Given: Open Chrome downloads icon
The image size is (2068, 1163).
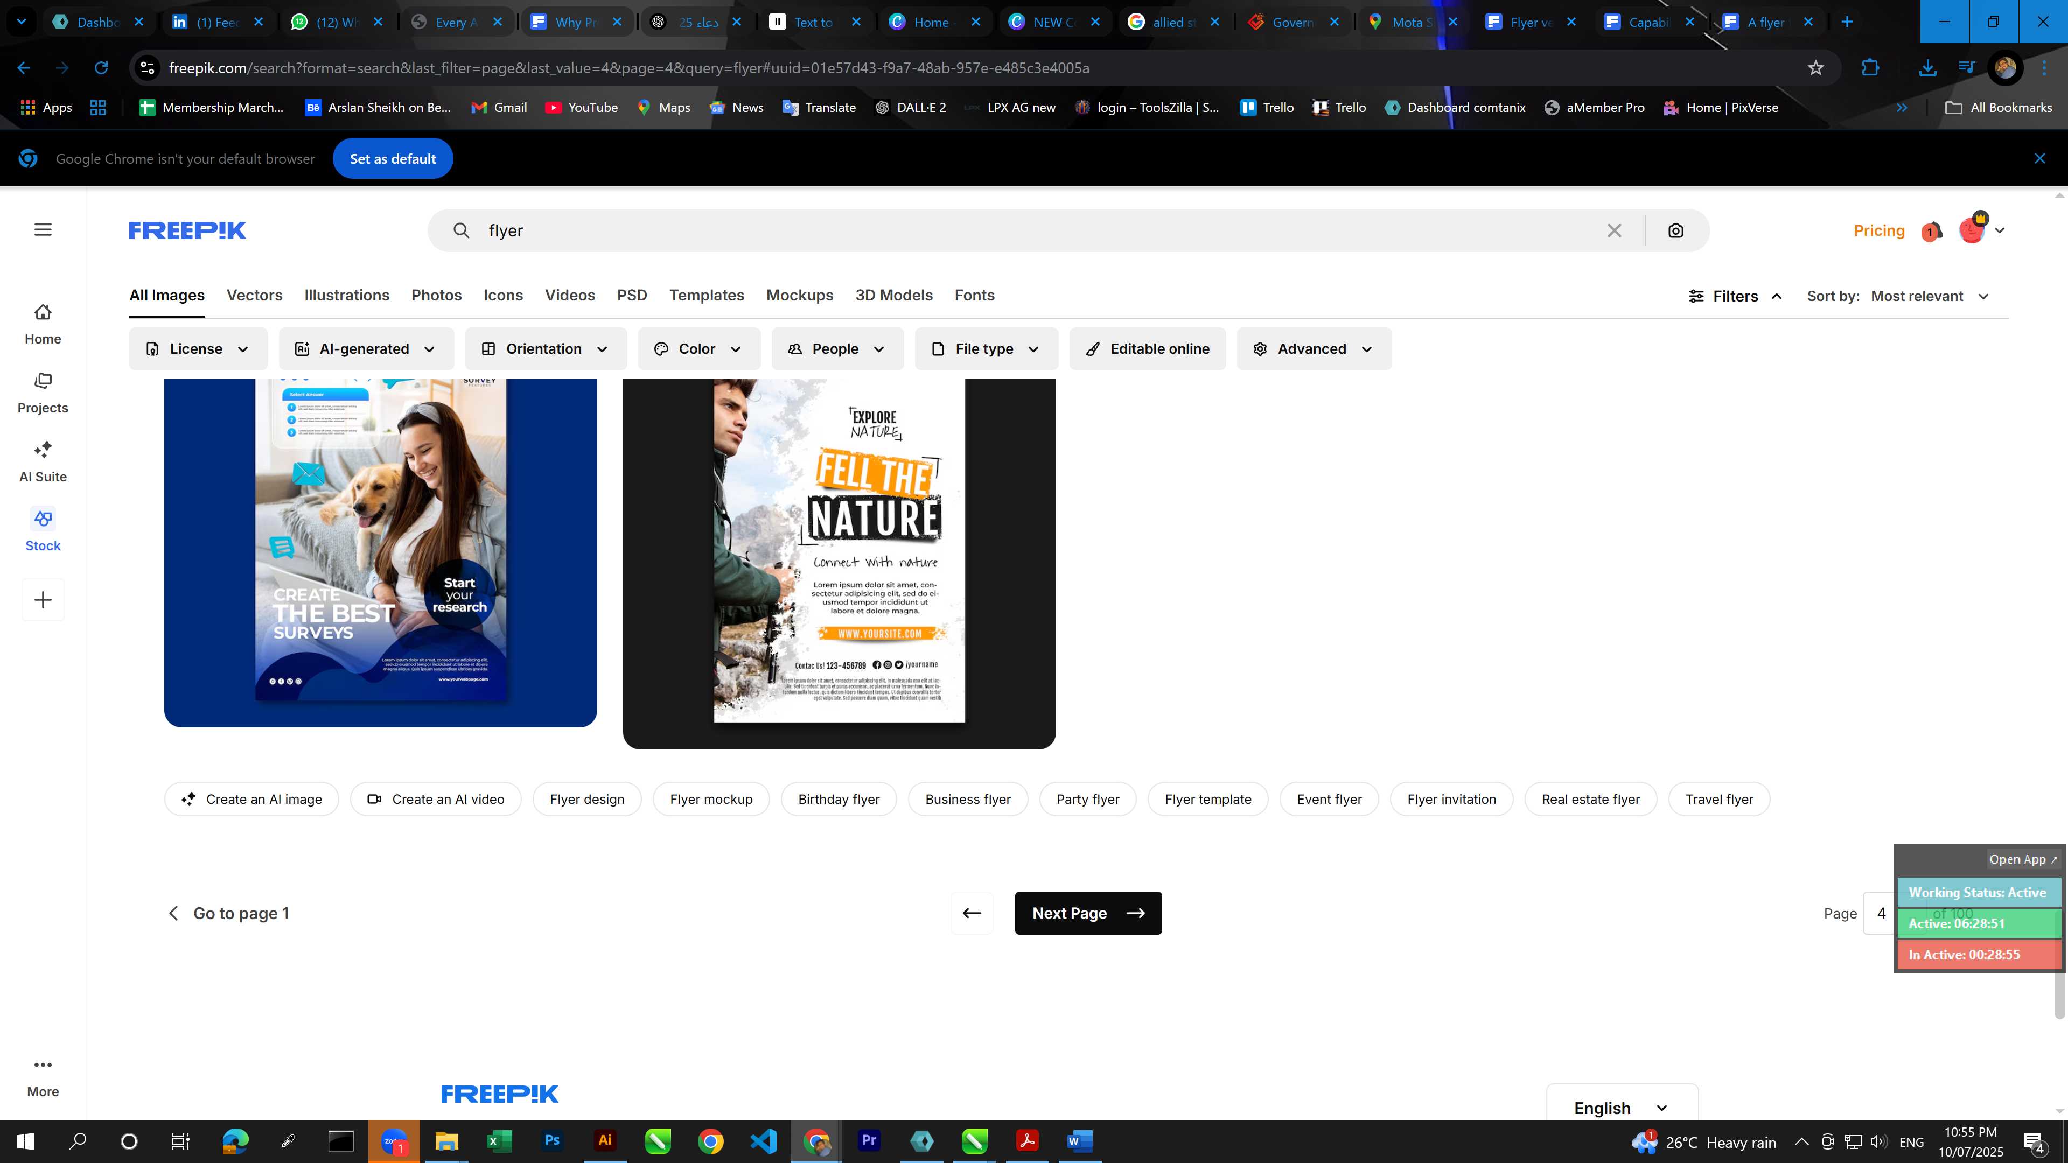Looking at the screenshot, I should (x=1927, y=68).
